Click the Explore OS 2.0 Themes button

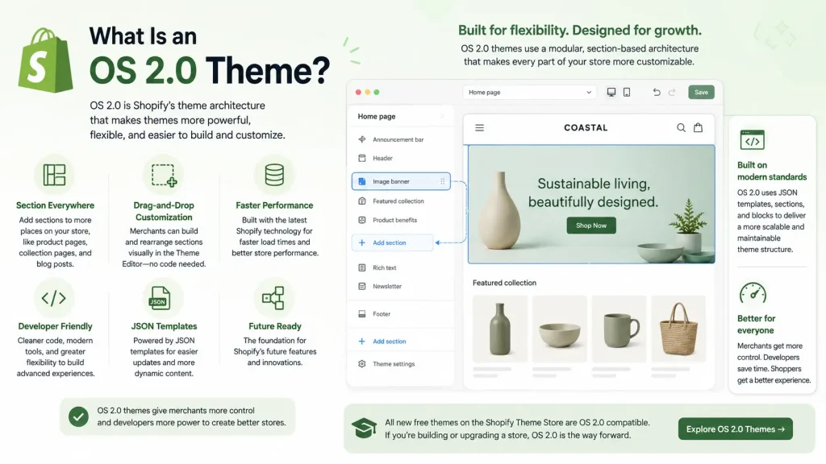click(x=736, y=429)
